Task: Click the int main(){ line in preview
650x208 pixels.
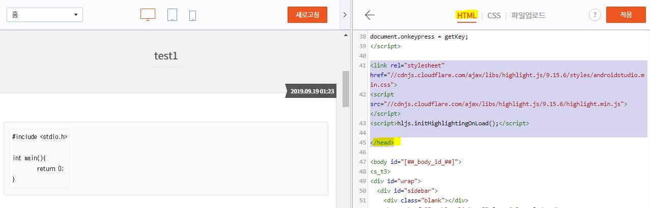Action: pyautogui.click(x=29, y=158)
